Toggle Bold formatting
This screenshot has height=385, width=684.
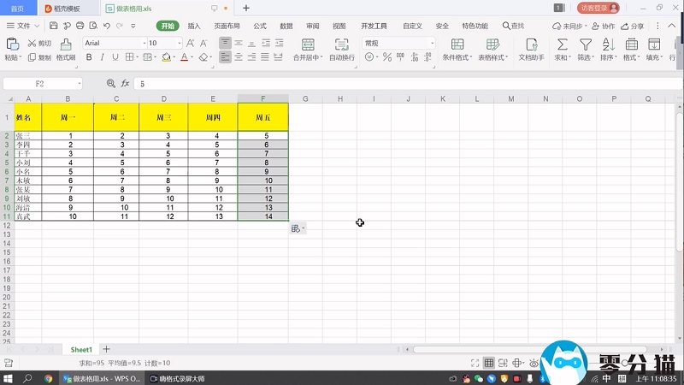88,57
